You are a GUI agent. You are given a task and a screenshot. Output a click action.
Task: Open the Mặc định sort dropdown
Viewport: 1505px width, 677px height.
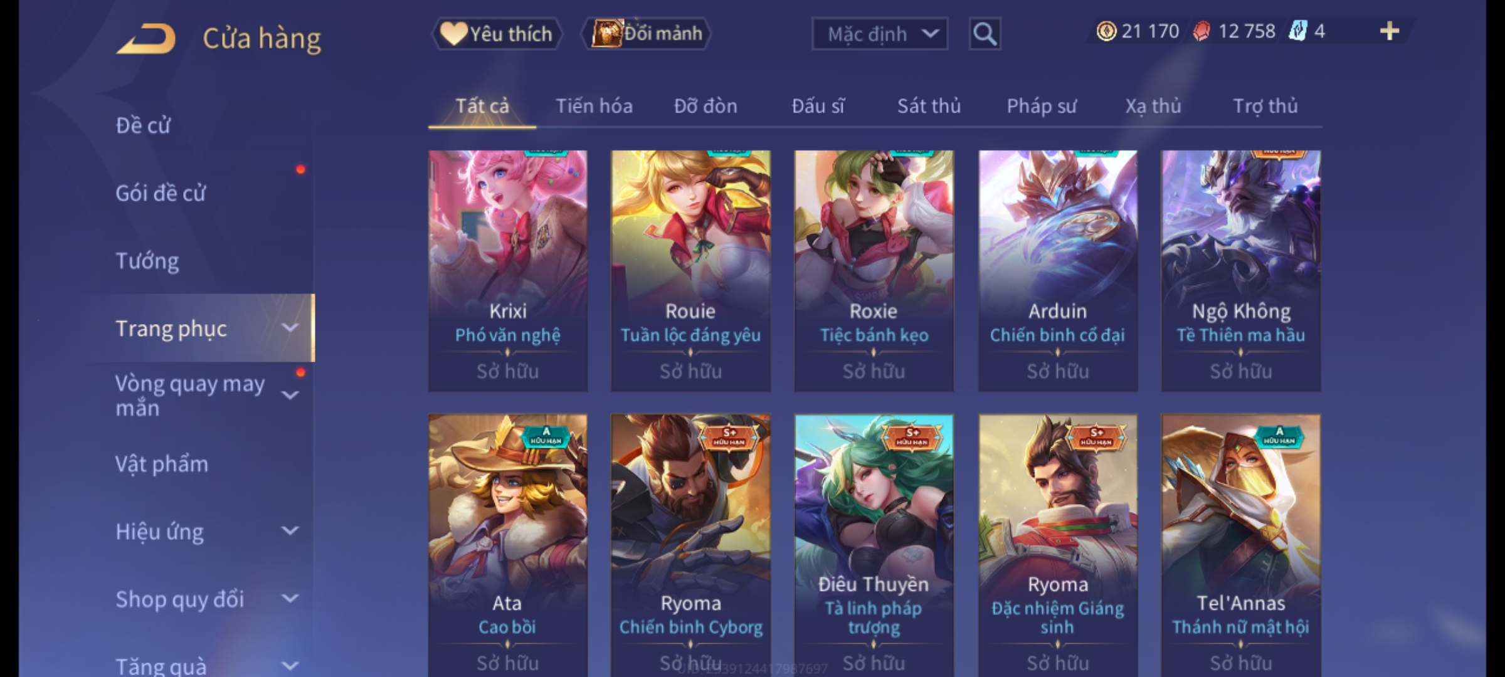(879, 34)
